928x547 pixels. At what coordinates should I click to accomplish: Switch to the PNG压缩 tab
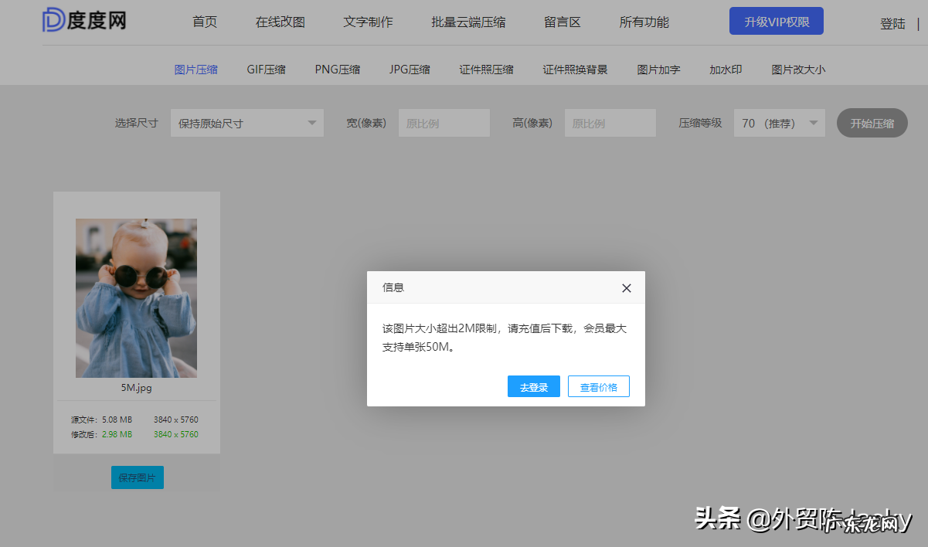pos(337,69)
